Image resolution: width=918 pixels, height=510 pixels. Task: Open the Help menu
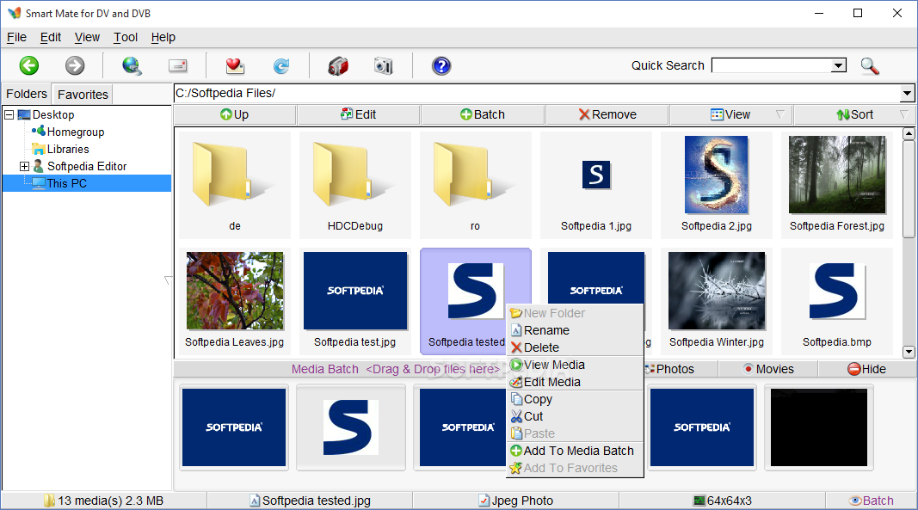[163, 38]
